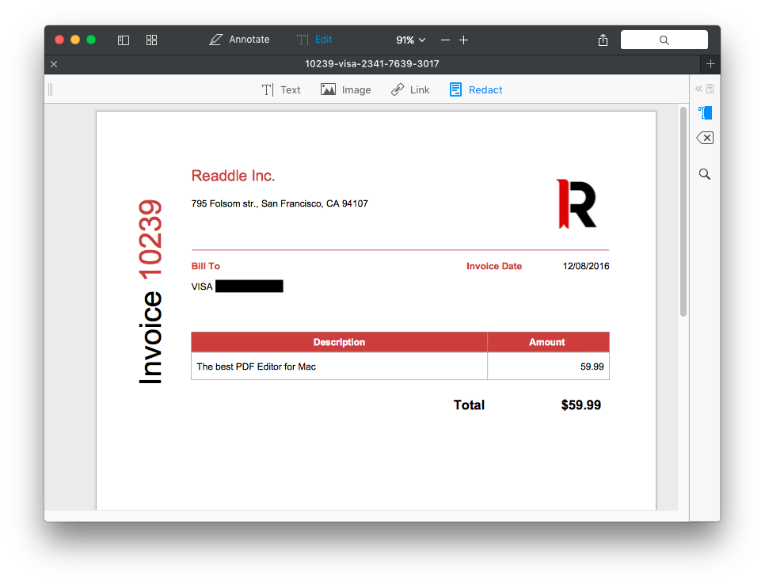The width and height of the screenshot is (765, 585).
Task: Click the Amount table header
Action: pyautogui.click(x=547, y=342)
